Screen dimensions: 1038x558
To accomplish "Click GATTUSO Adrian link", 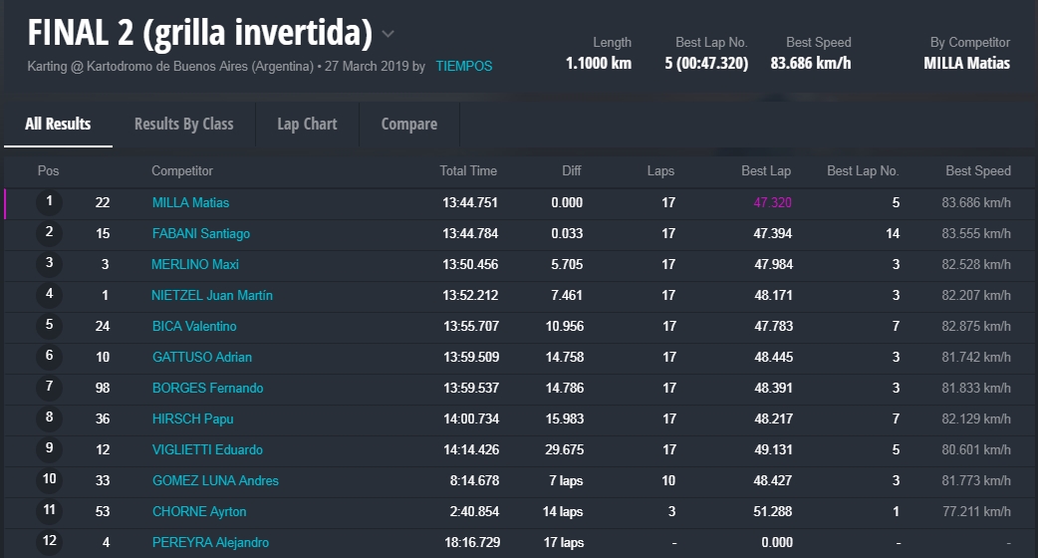I will pos(202,357).
